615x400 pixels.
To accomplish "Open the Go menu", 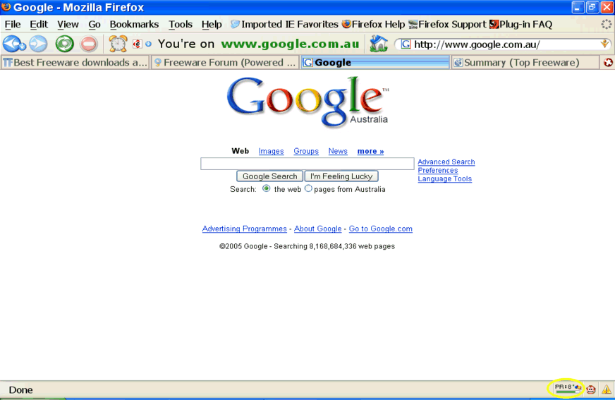I will (x=94, y=24).
